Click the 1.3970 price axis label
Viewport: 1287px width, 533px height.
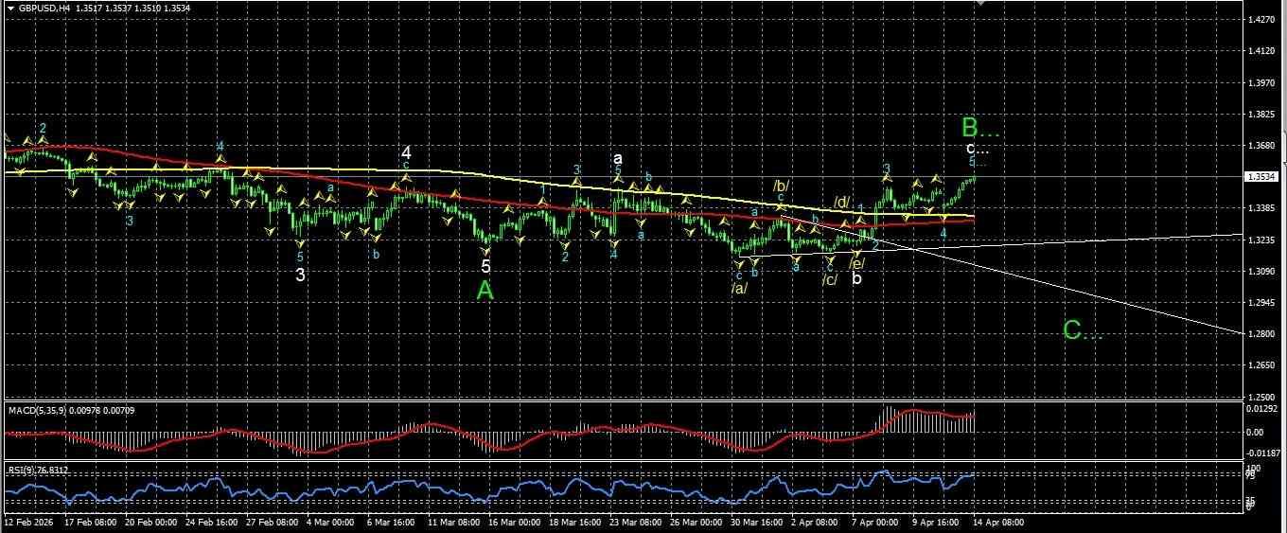[x=1260, y=83]
